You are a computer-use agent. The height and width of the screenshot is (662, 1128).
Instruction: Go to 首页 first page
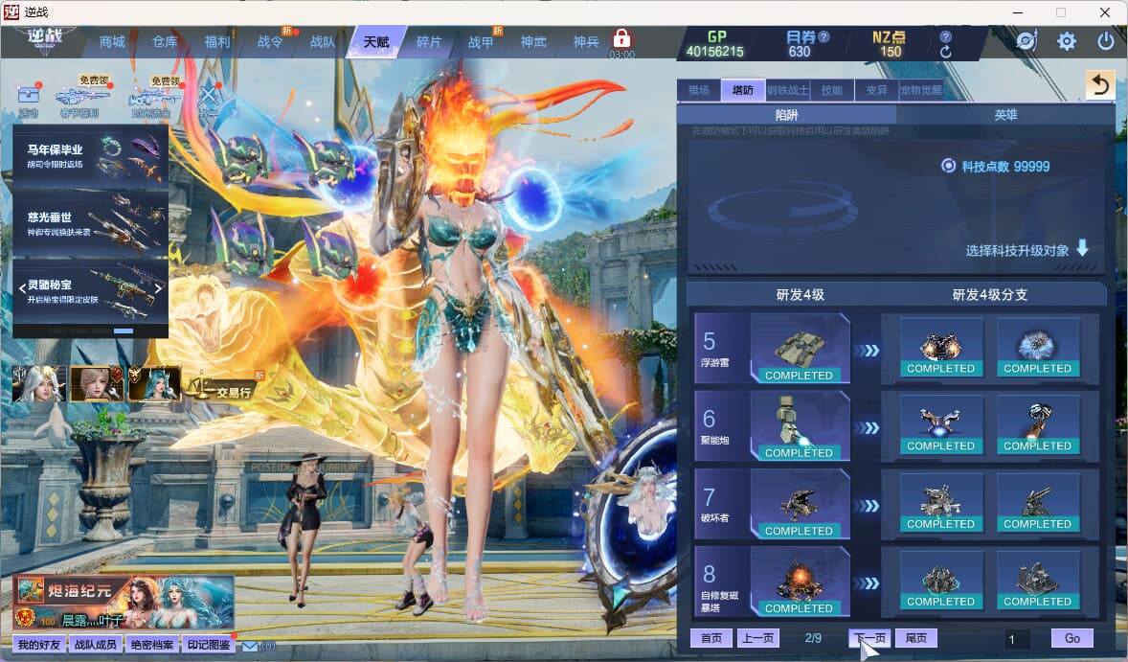pyautogui.click(x=711, y=637)
